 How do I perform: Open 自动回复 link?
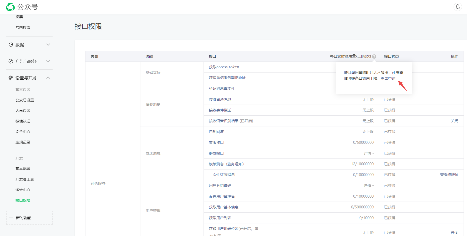pos(216,132)
